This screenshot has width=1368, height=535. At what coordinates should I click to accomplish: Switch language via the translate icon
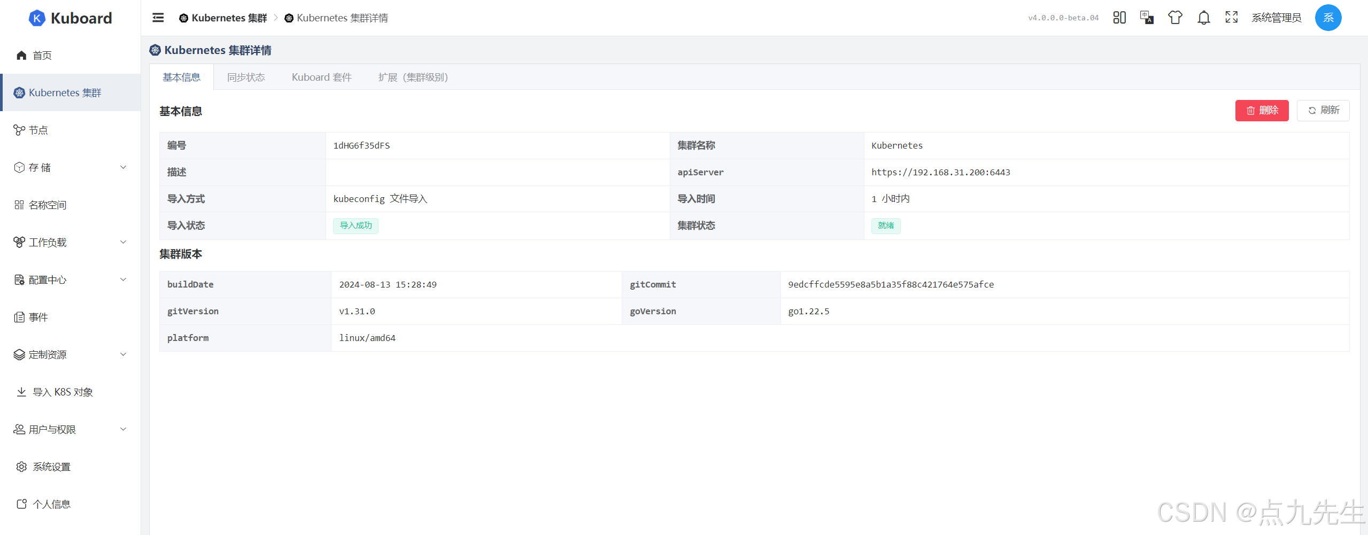[1147, 18]
